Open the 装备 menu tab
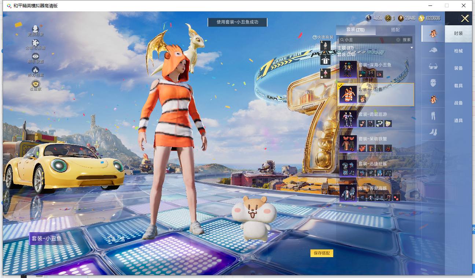The width and height of the screenshot is (475, 278). tap(459, 68)
